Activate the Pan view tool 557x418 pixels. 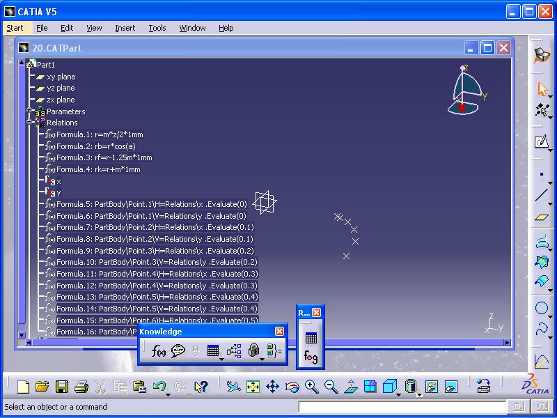[272, 387]
